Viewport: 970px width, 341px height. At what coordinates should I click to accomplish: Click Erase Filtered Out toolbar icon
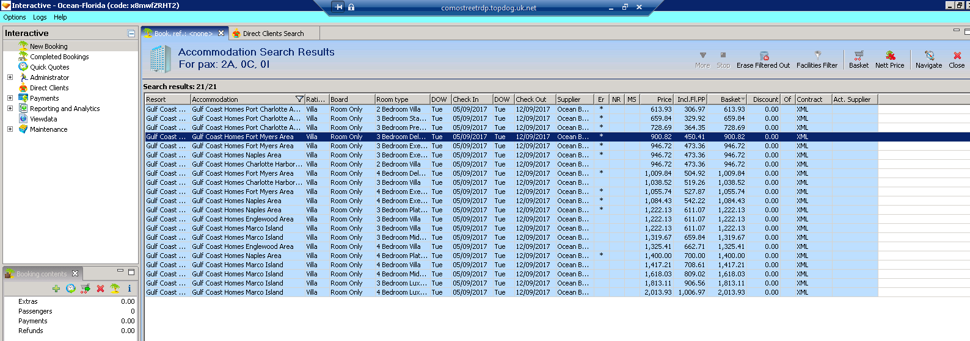[764, 56]
